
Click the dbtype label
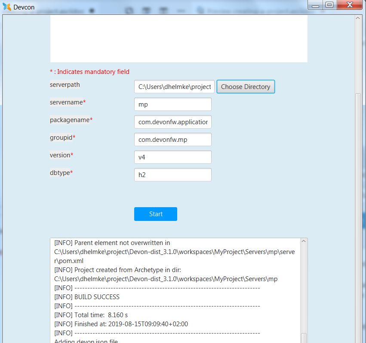(x=60, y=173)
